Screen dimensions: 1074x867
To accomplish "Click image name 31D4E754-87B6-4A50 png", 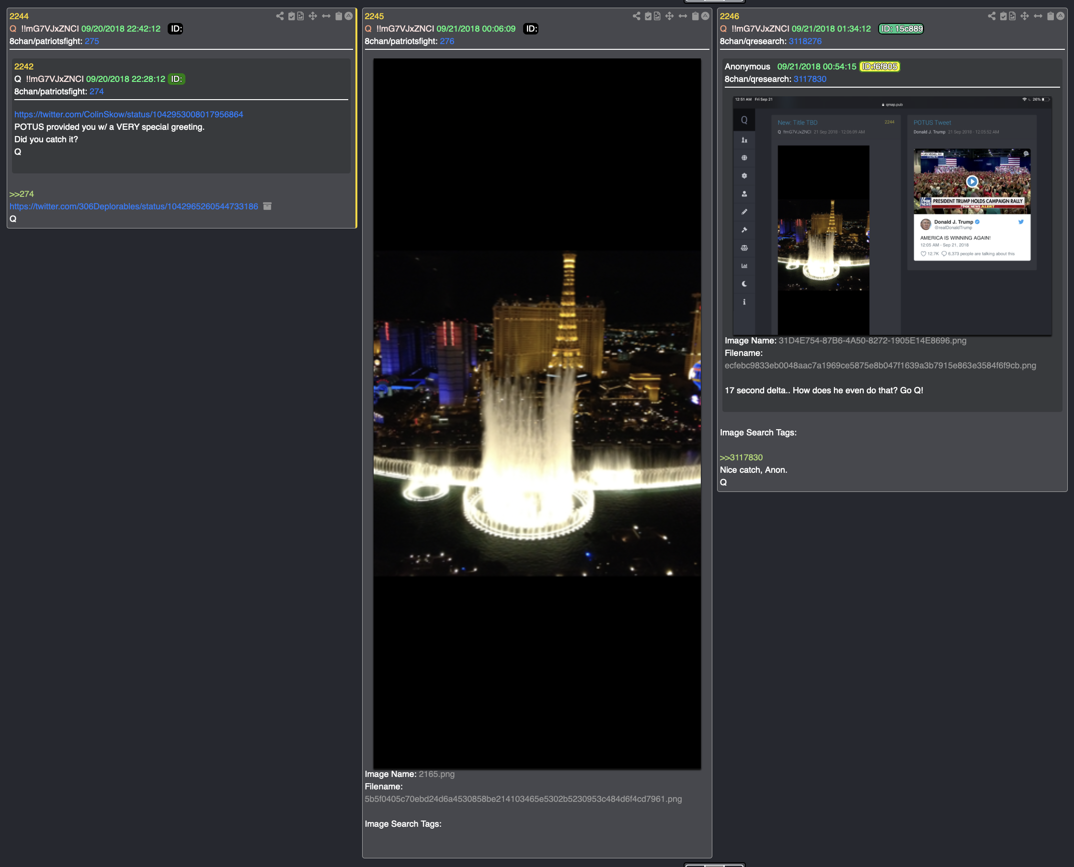I will click(872, 341).
